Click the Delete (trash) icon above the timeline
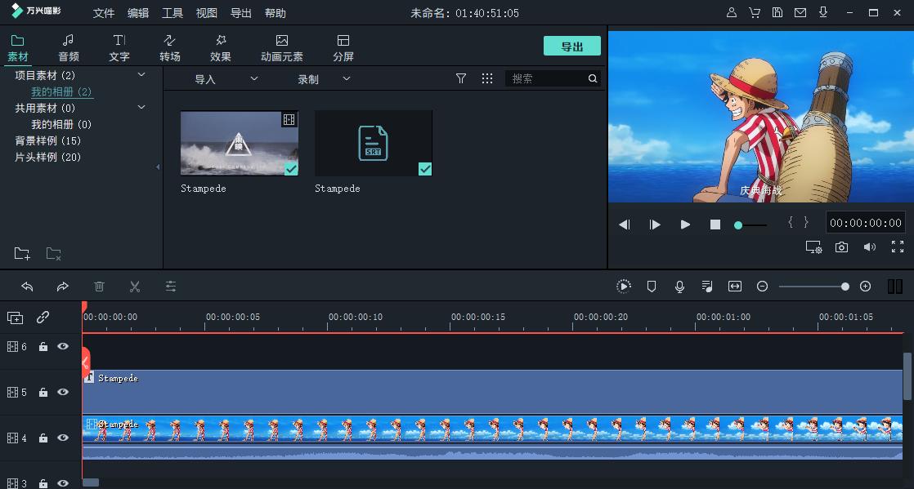Screen dimensions: 914x489 coord(99,287)
